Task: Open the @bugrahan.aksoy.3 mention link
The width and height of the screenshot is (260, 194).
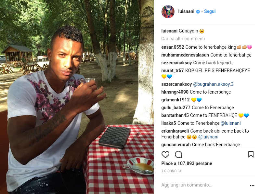Action: tap(213, 84)
